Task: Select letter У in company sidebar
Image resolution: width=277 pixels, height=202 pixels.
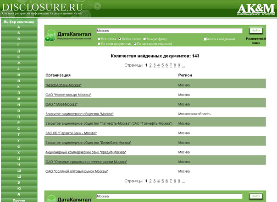Action: click(x=19, y=141)
